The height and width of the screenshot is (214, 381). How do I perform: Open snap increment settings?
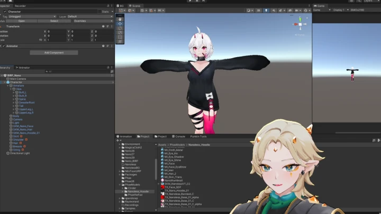pos(161,11)
